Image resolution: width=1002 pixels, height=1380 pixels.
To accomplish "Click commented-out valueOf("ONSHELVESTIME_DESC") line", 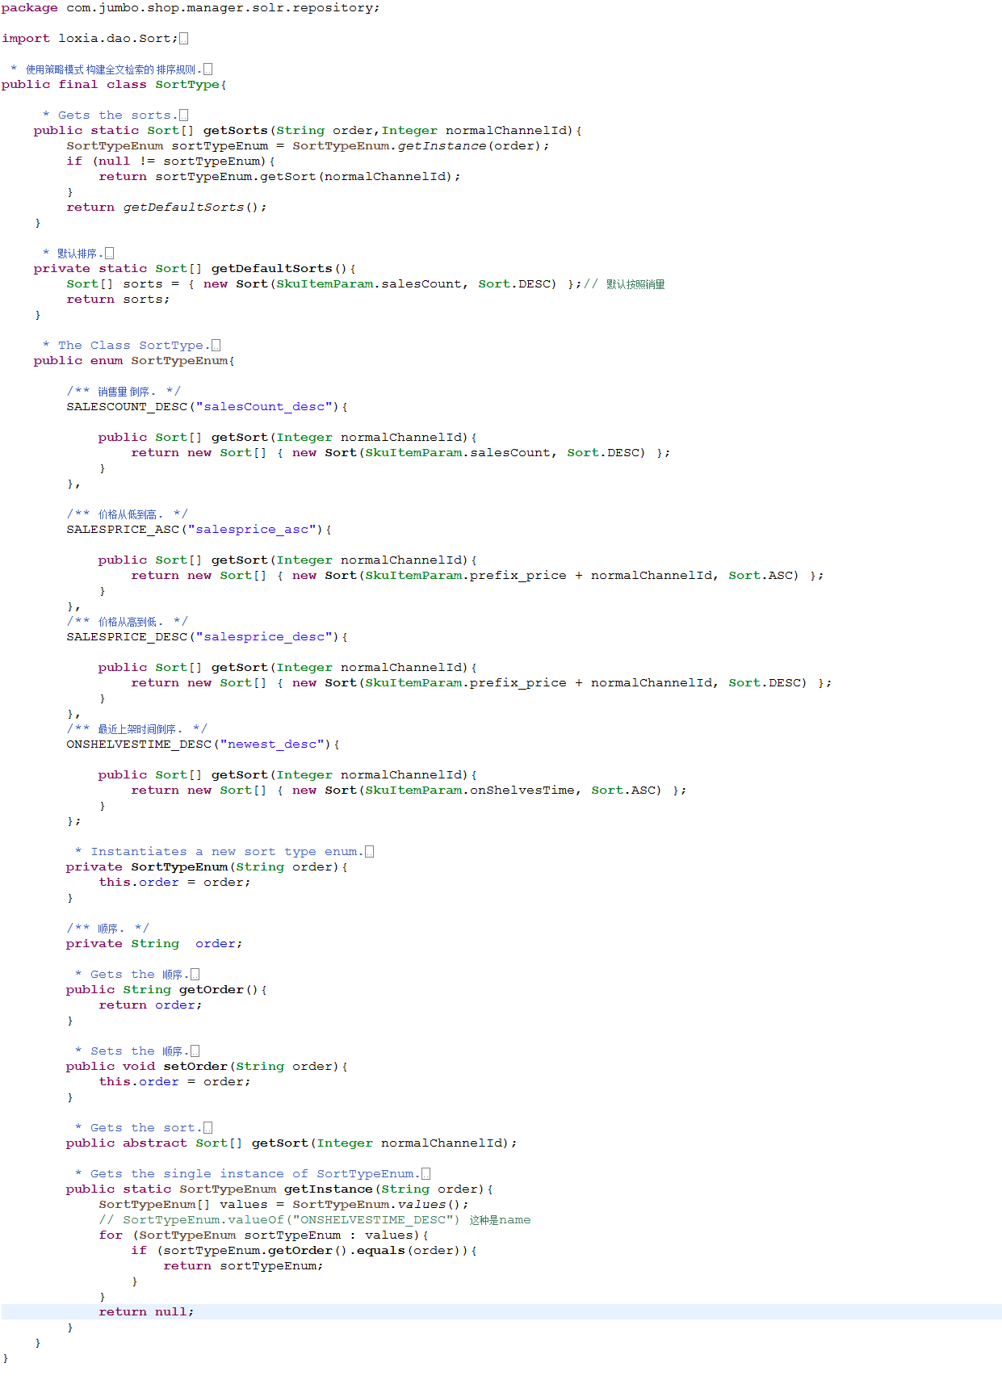I will 315,1220.
